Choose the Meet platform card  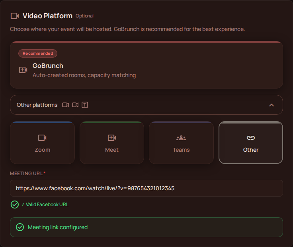[x=112, y=143]
